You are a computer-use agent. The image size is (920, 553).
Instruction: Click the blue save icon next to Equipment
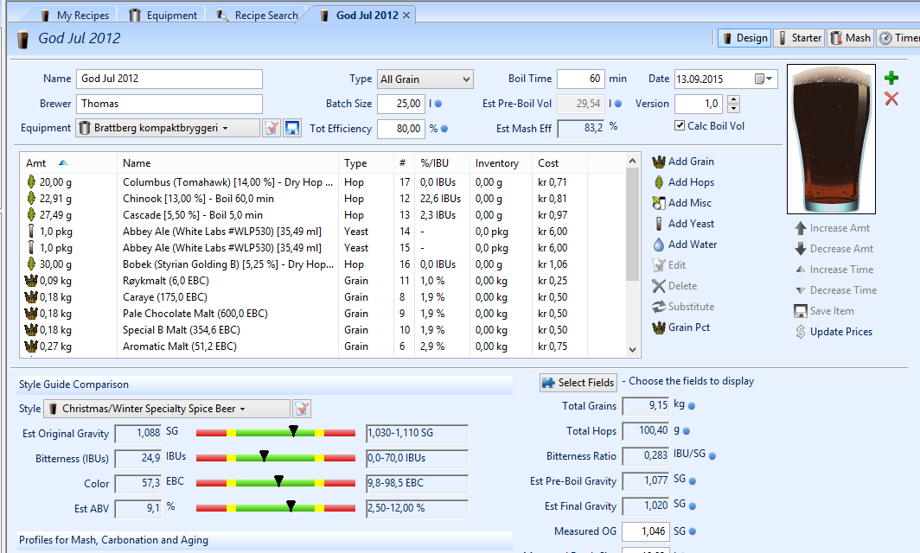click(x=291, y=129)
